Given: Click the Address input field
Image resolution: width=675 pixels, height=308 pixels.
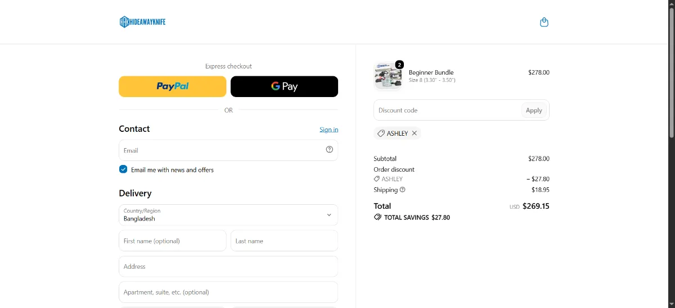Looking at the screenshot, I should [x=228, y=266].
